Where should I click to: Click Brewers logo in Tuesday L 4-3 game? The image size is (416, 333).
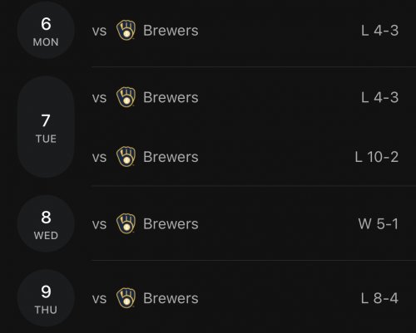pos(126,97)
